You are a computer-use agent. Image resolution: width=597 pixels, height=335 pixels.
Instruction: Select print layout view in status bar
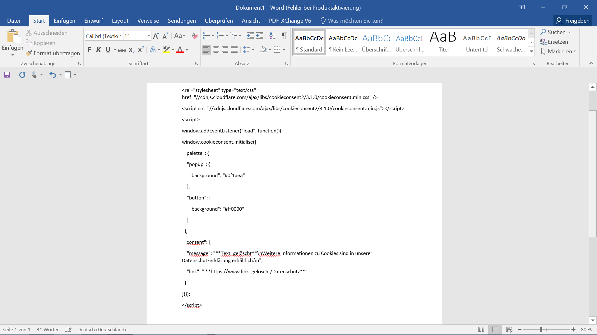(x=495, y=329)
